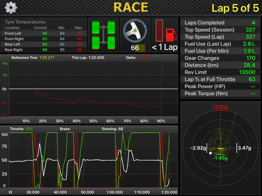Image resolution: width=262 pixels, height=196 pixels.
Task: Tap the Top Speed (Session) row
Action: (x=220, y=30)
